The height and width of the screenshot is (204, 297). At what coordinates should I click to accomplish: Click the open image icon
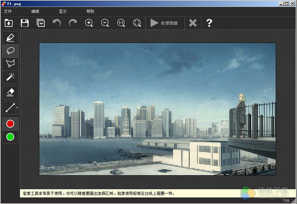[x=9, y=23]
